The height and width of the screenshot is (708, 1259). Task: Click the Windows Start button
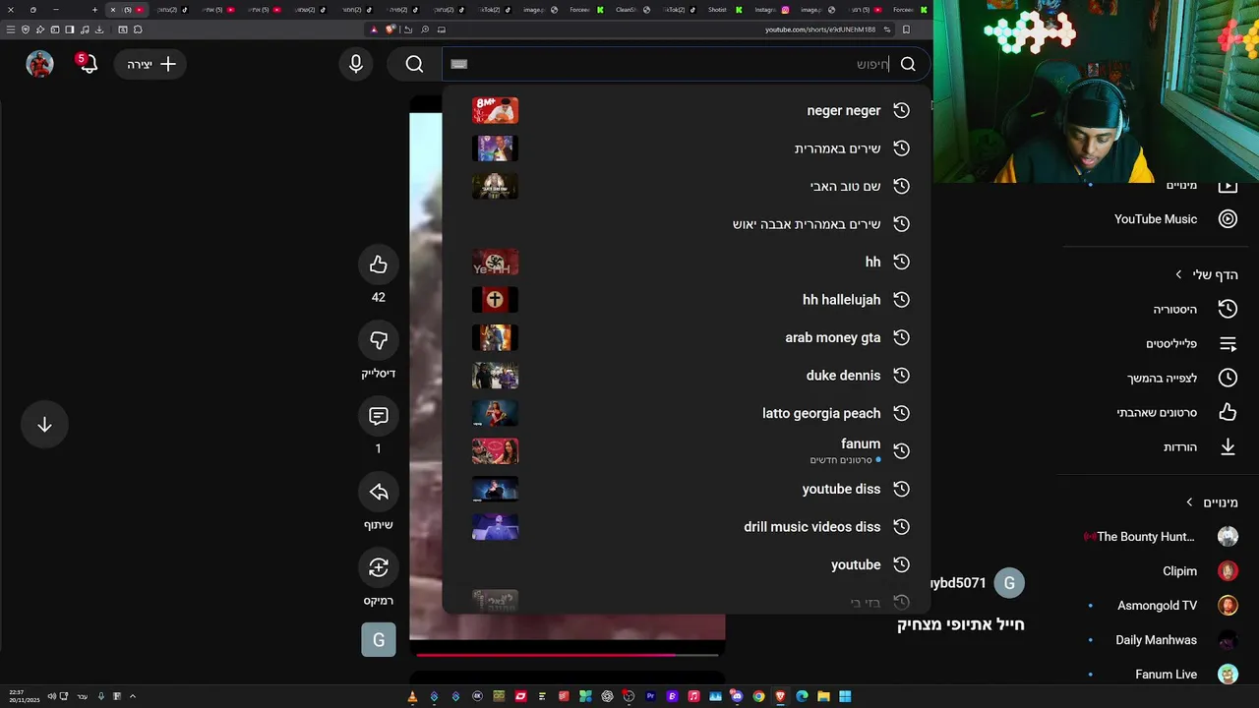(845, 696)
